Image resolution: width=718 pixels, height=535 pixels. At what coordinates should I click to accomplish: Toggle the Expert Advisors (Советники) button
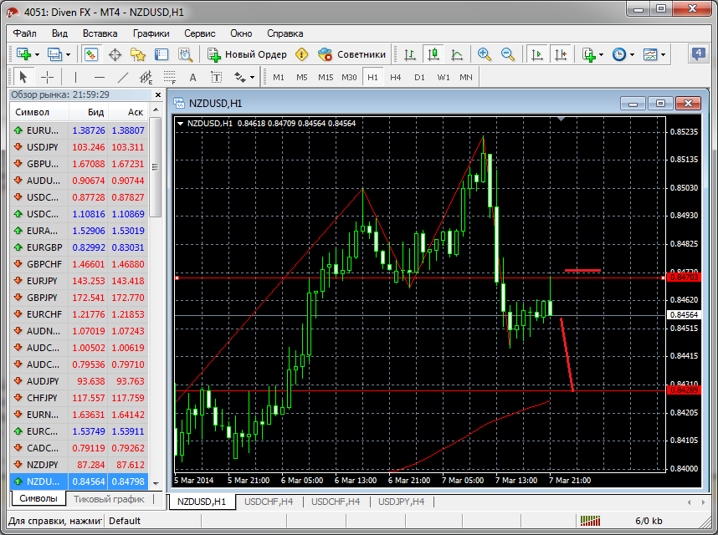point(351,54)
